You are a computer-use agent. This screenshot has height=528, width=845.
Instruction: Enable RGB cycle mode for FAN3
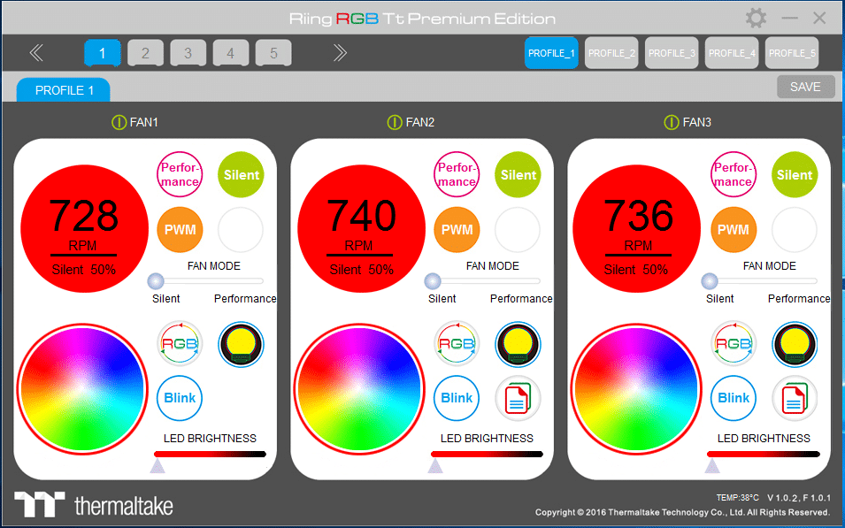coord(733,344)
